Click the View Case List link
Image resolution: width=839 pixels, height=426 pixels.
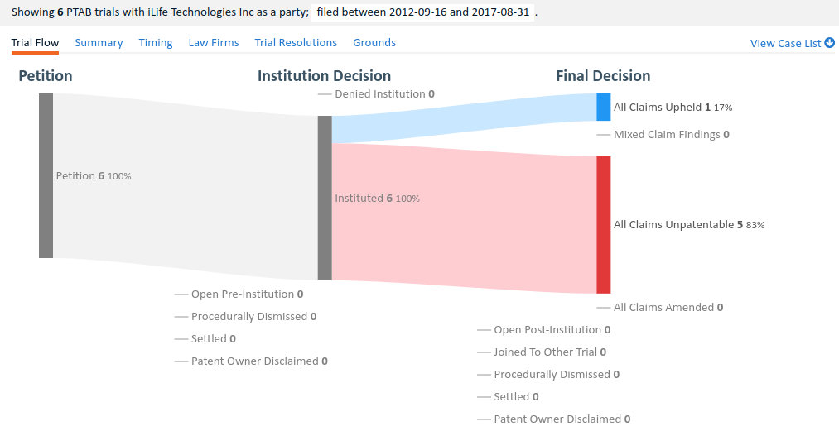[x=785, y=43]
